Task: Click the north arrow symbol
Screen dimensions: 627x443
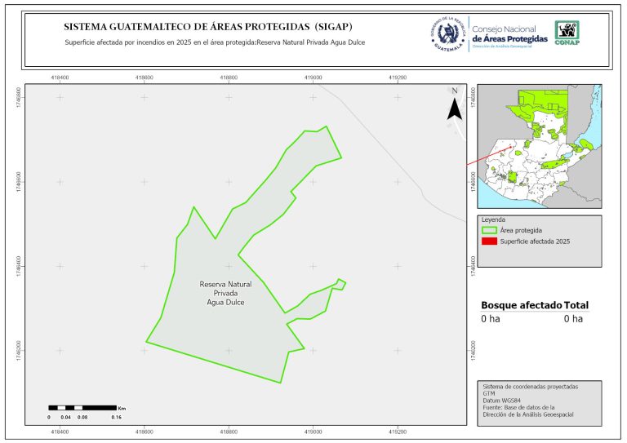Action: coord(454,105)
